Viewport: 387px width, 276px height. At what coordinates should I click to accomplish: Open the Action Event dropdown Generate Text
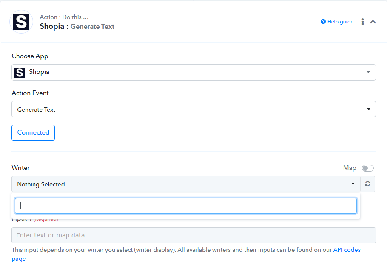click(193, 109)
